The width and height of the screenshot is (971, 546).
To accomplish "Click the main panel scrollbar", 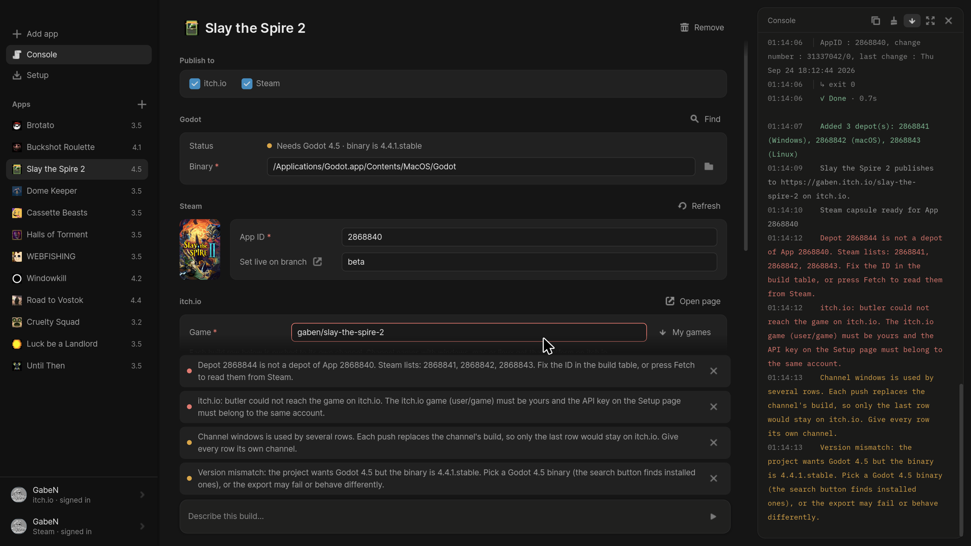I will (745, 147).
